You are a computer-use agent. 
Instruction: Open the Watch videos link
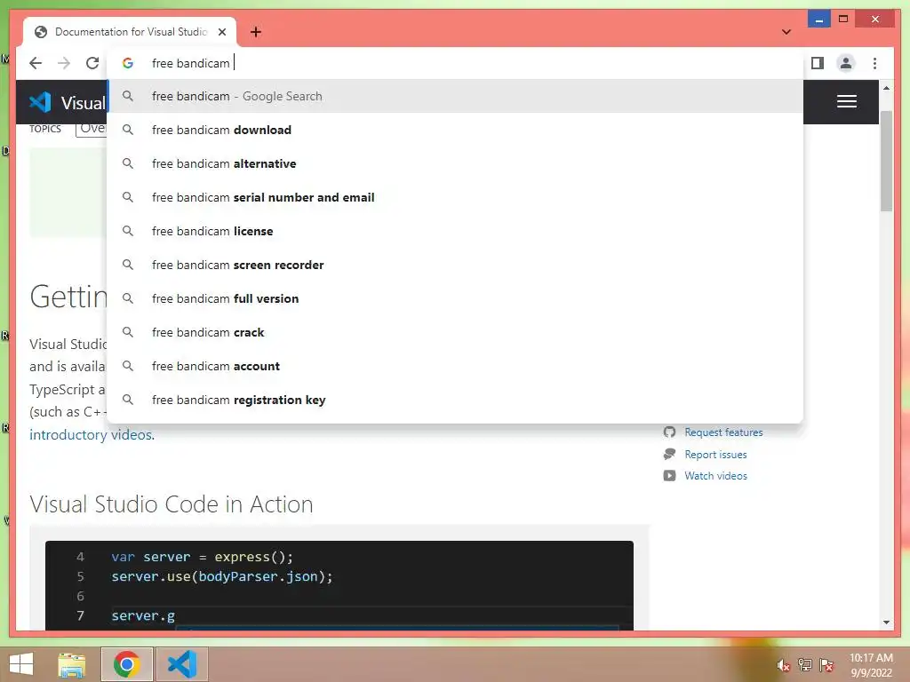click(715, 476)
